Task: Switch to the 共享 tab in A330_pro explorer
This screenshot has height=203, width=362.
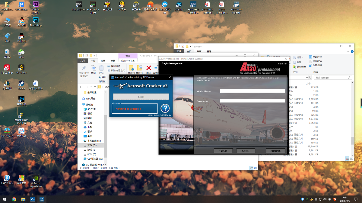Action: click(103, 60)
